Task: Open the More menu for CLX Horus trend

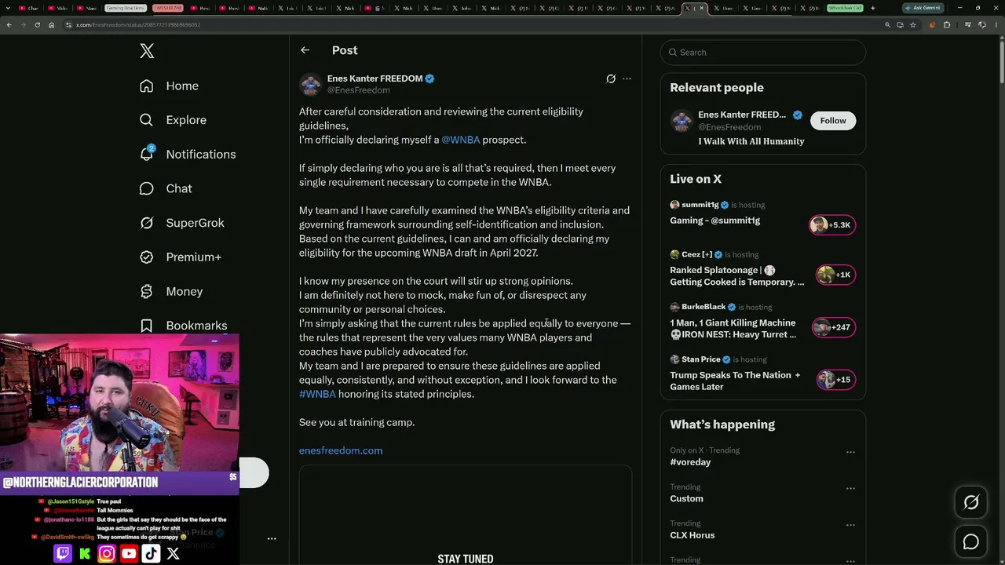Action: click(850, 524)
